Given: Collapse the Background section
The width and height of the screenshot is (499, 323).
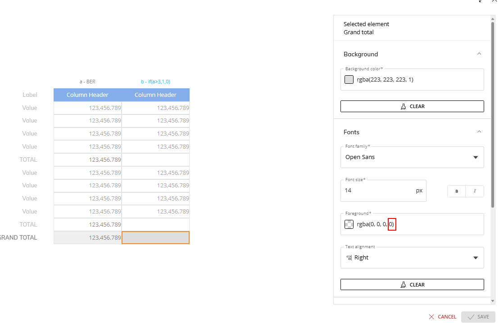Looking at the screenshot, I should pos(479,54).
